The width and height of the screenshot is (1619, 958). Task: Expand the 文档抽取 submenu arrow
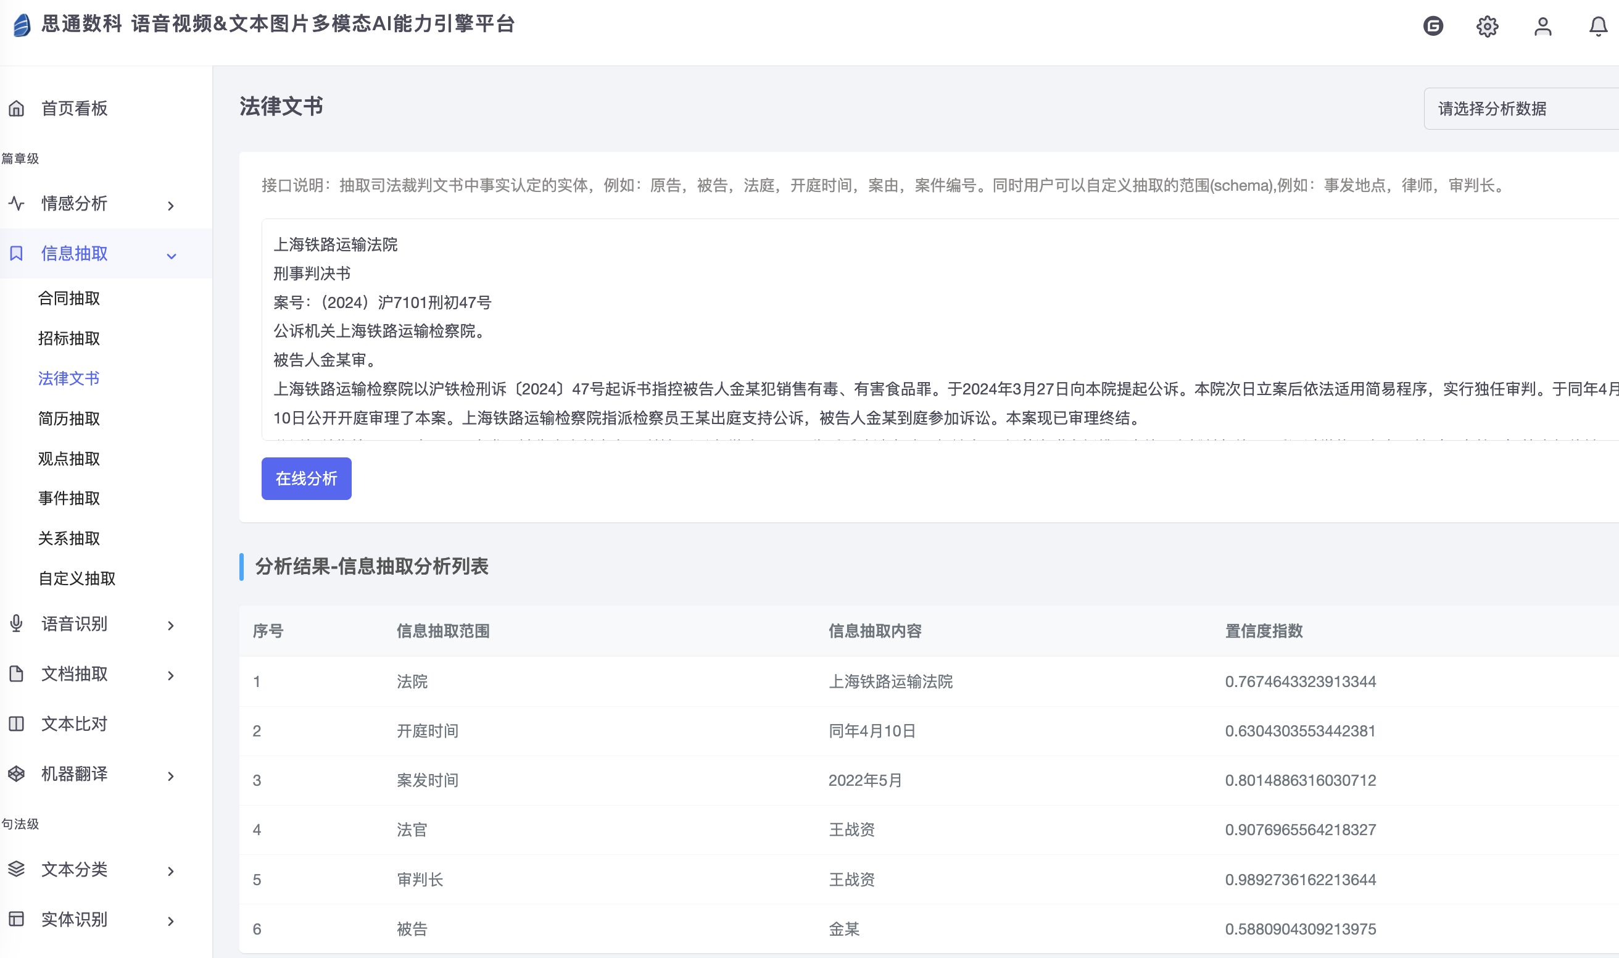tap(171, 675)
